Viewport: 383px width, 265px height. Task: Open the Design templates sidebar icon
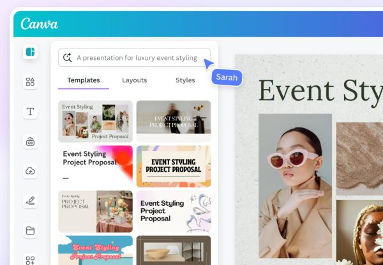click(30, 52)
